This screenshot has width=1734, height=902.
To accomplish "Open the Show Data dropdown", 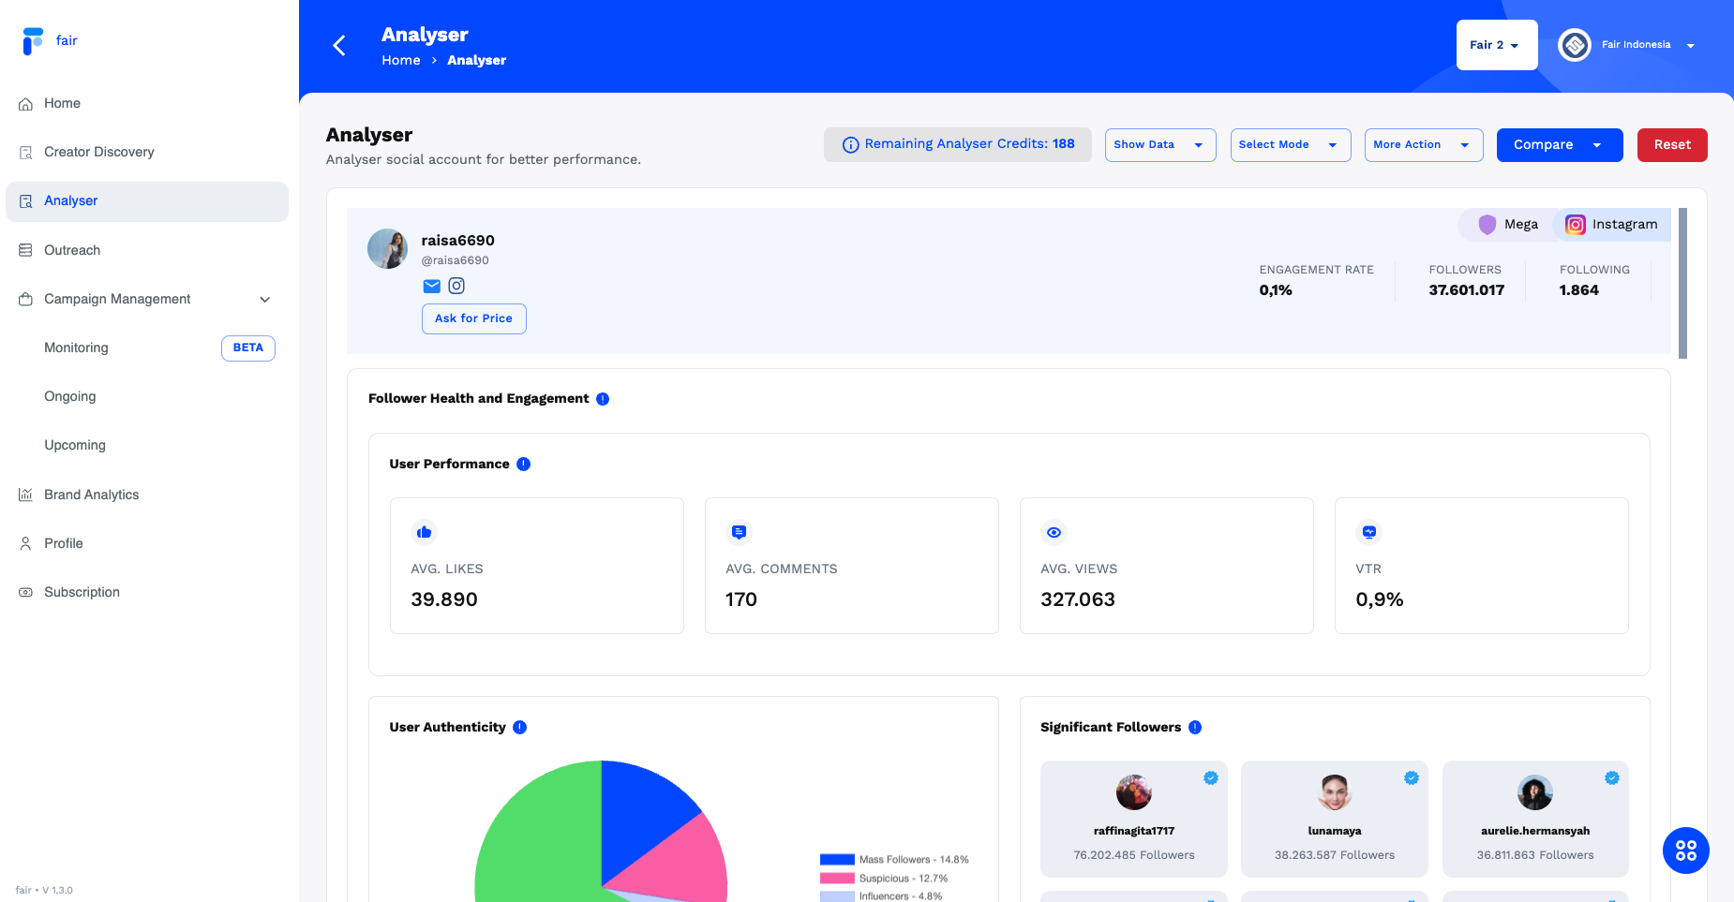I will point(1160,145).
